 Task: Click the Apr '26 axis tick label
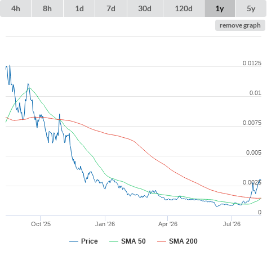(168, 224)
